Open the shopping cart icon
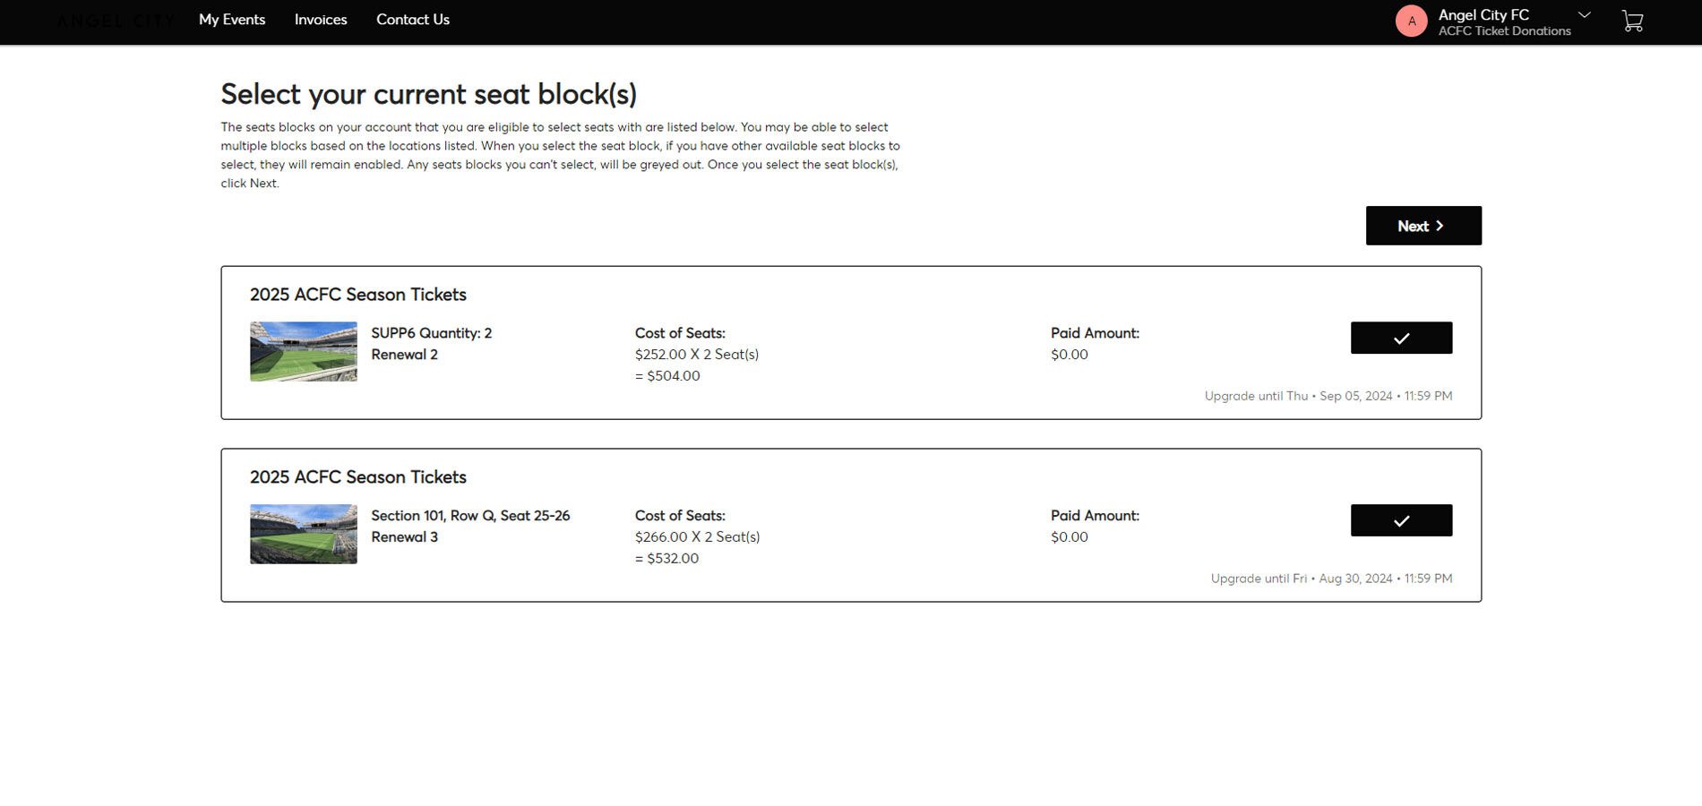 pos(1632,21)
